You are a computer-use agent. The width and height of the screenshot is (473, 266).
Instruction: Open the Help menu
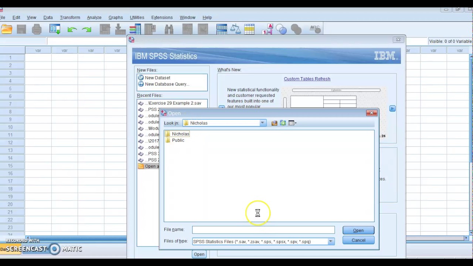(207, 17)
